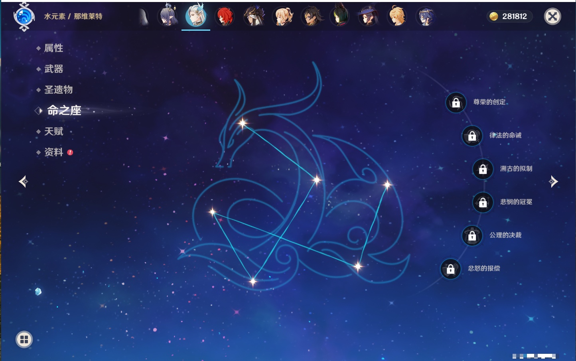Select the locked 律法的命诫 constellation icon
Viewport: 576px width, 361px height.
click(472, 136)
